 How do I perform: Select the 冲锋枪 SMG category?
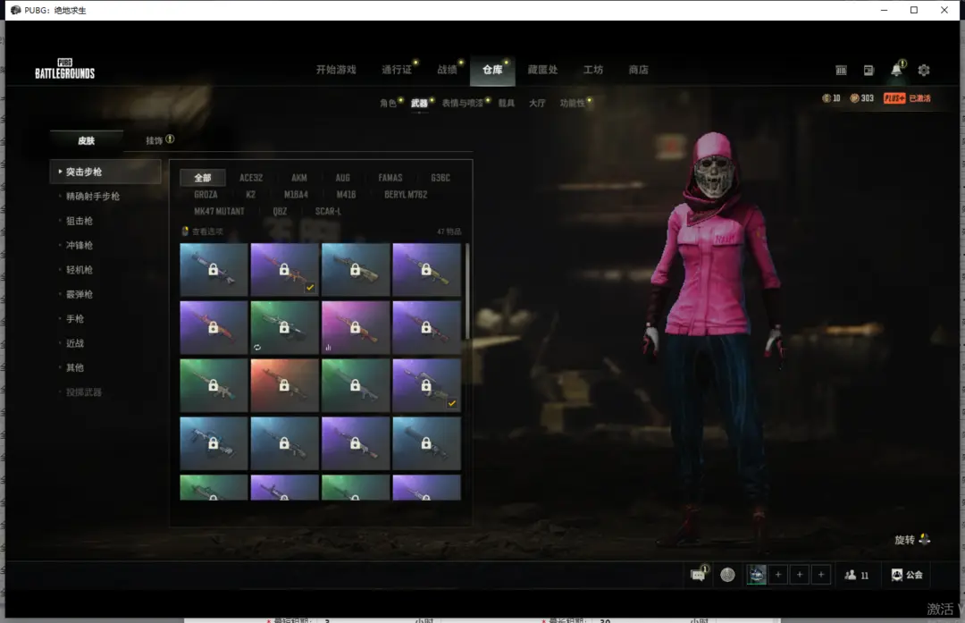[80, 245]
